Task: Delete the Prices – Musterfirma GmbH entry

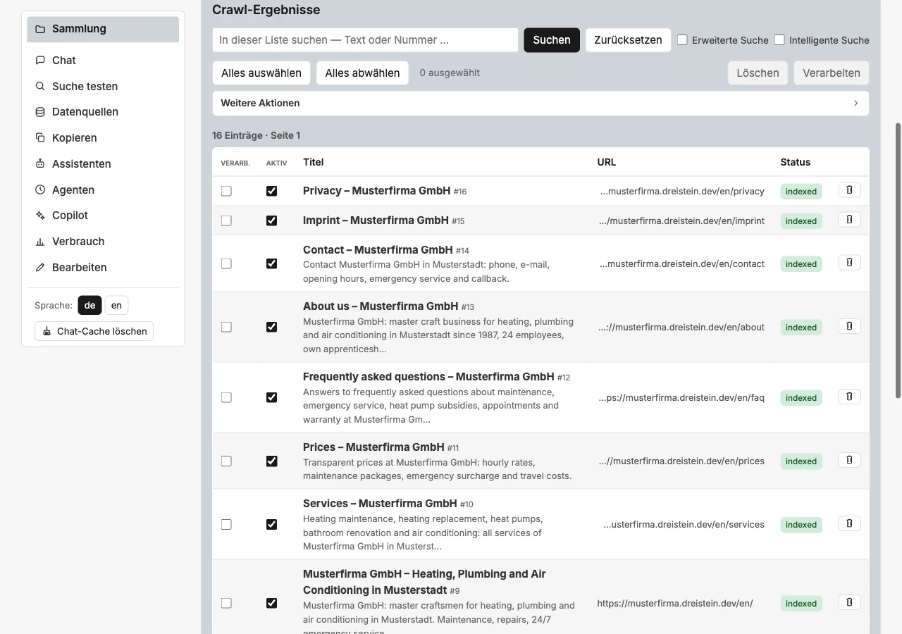Action: [849, 460]
